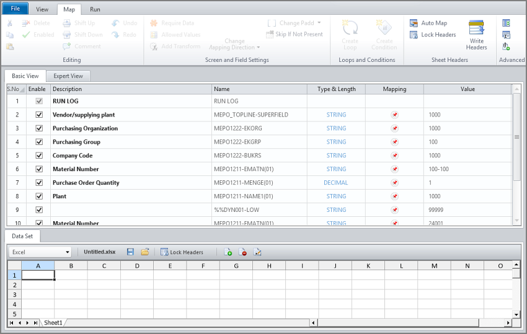Click the add sheet icon with green plus
Image resolution: width=527 pixels, height=334 pixels.
click(228, 252)
